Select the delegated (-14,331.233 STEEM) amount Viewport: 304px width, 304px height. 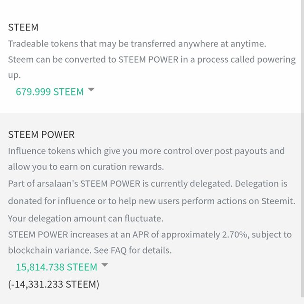pyautogui.click(x=54, y=285)
